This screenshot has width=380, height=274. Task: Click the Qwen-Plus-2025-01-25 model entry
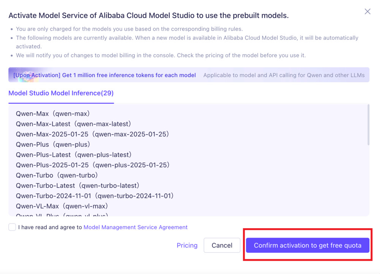coord(93,165)
